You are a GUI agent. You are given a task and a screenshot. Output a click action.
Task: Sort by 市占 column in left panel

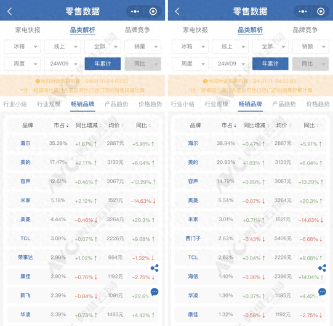[x=61, y=126]
